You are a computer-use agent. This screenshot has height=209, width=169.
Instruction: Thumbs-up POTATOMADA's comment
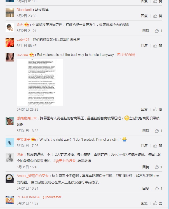tap(158, 203)
